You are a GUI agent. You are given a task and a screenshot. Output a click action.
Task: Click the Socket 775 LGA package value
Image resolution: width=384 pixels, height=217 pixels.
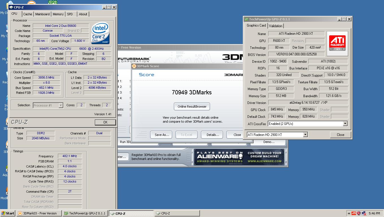[61, 36]
